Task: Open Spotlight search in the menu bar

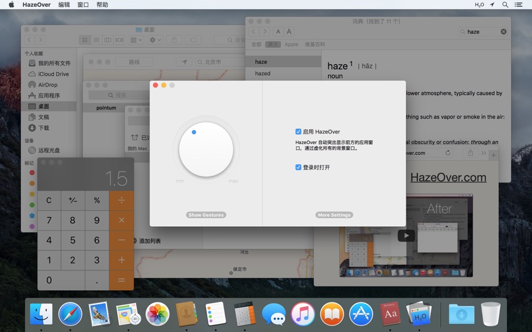Action: pyautogui.click(x=505, y=5)
